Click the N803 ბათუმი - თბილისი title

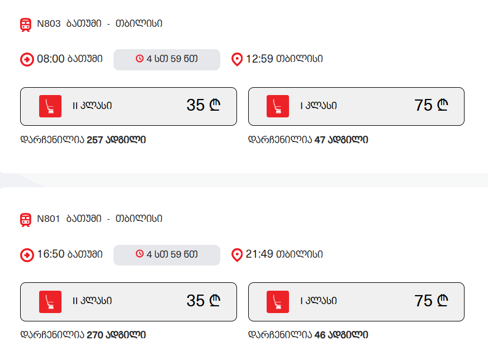pyautogui.click(x=100, y=23)
